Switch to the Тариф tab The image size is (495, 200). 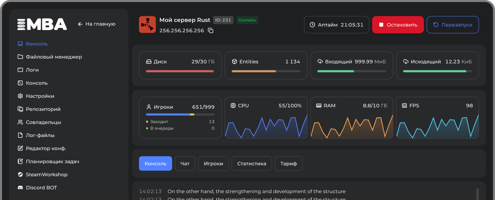click(x=289, y=164)
